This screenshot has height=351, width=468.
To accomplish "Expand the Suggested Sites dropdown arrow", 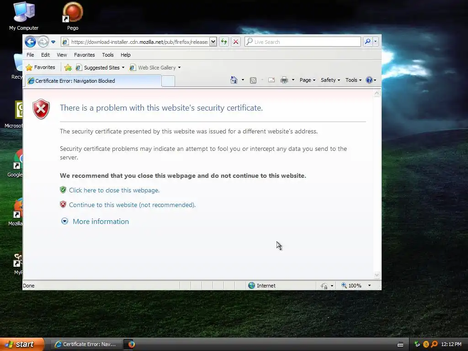I will click(123, 68).
